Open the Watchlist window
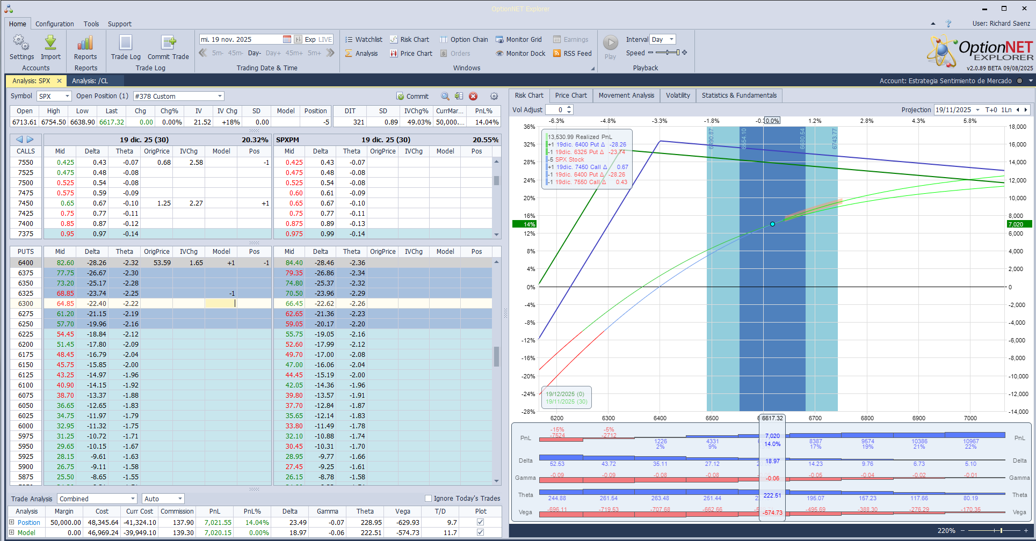 (x=364, y=39)
